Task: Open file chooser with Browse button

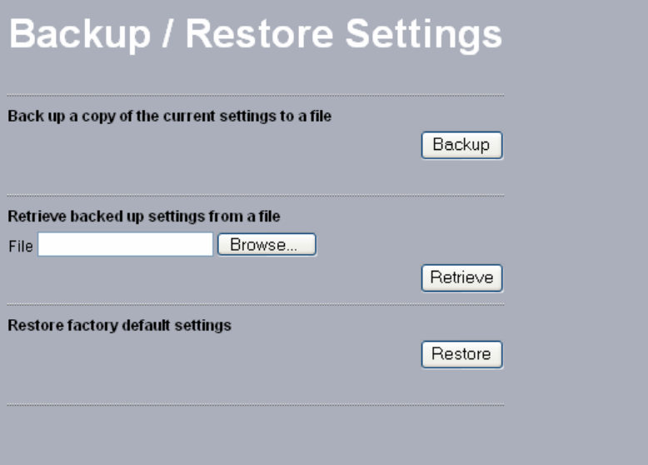Action: click(x=267, y=245)
